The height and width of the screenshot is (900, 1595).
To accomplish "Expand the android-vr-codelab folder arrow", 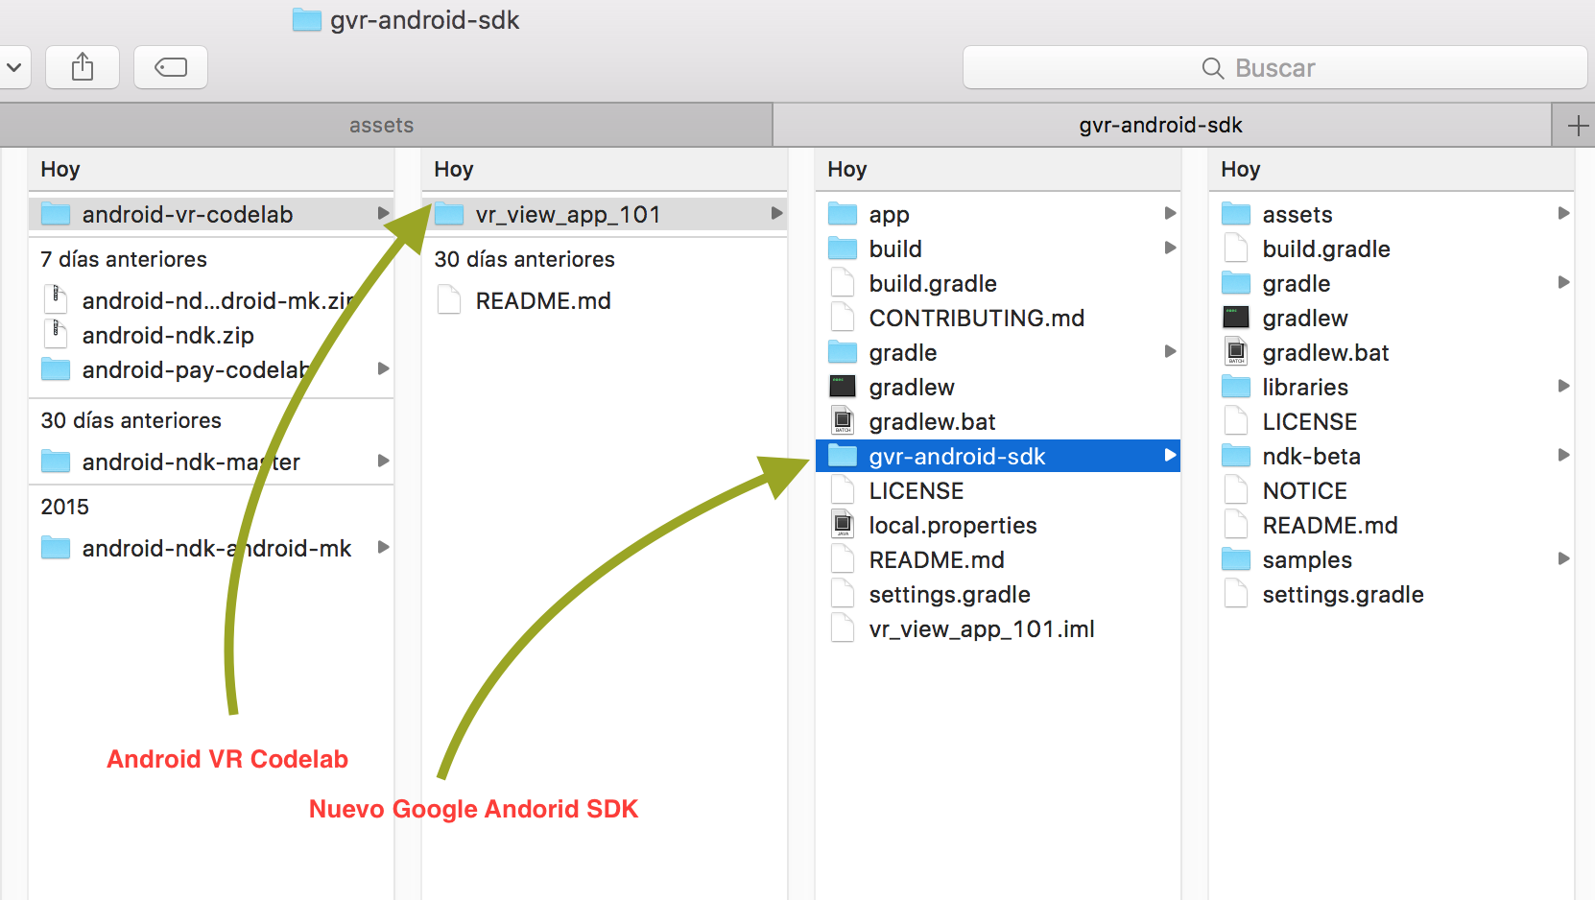I will click(383, 213).
